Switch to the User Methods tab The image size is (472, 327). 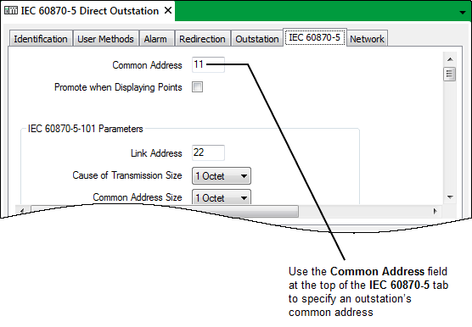point(105,38)
